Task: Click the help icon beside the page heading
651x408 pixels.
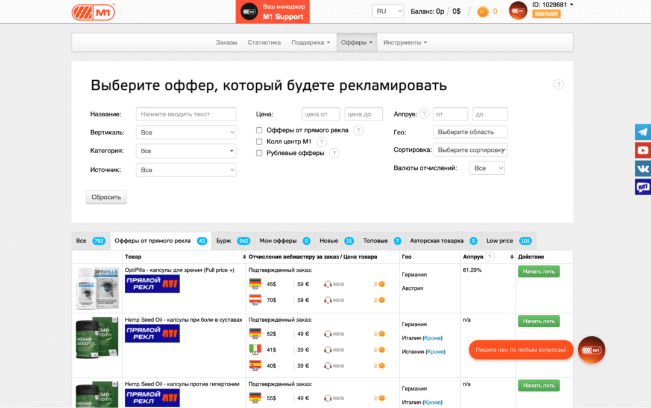Action: (558, 84)
